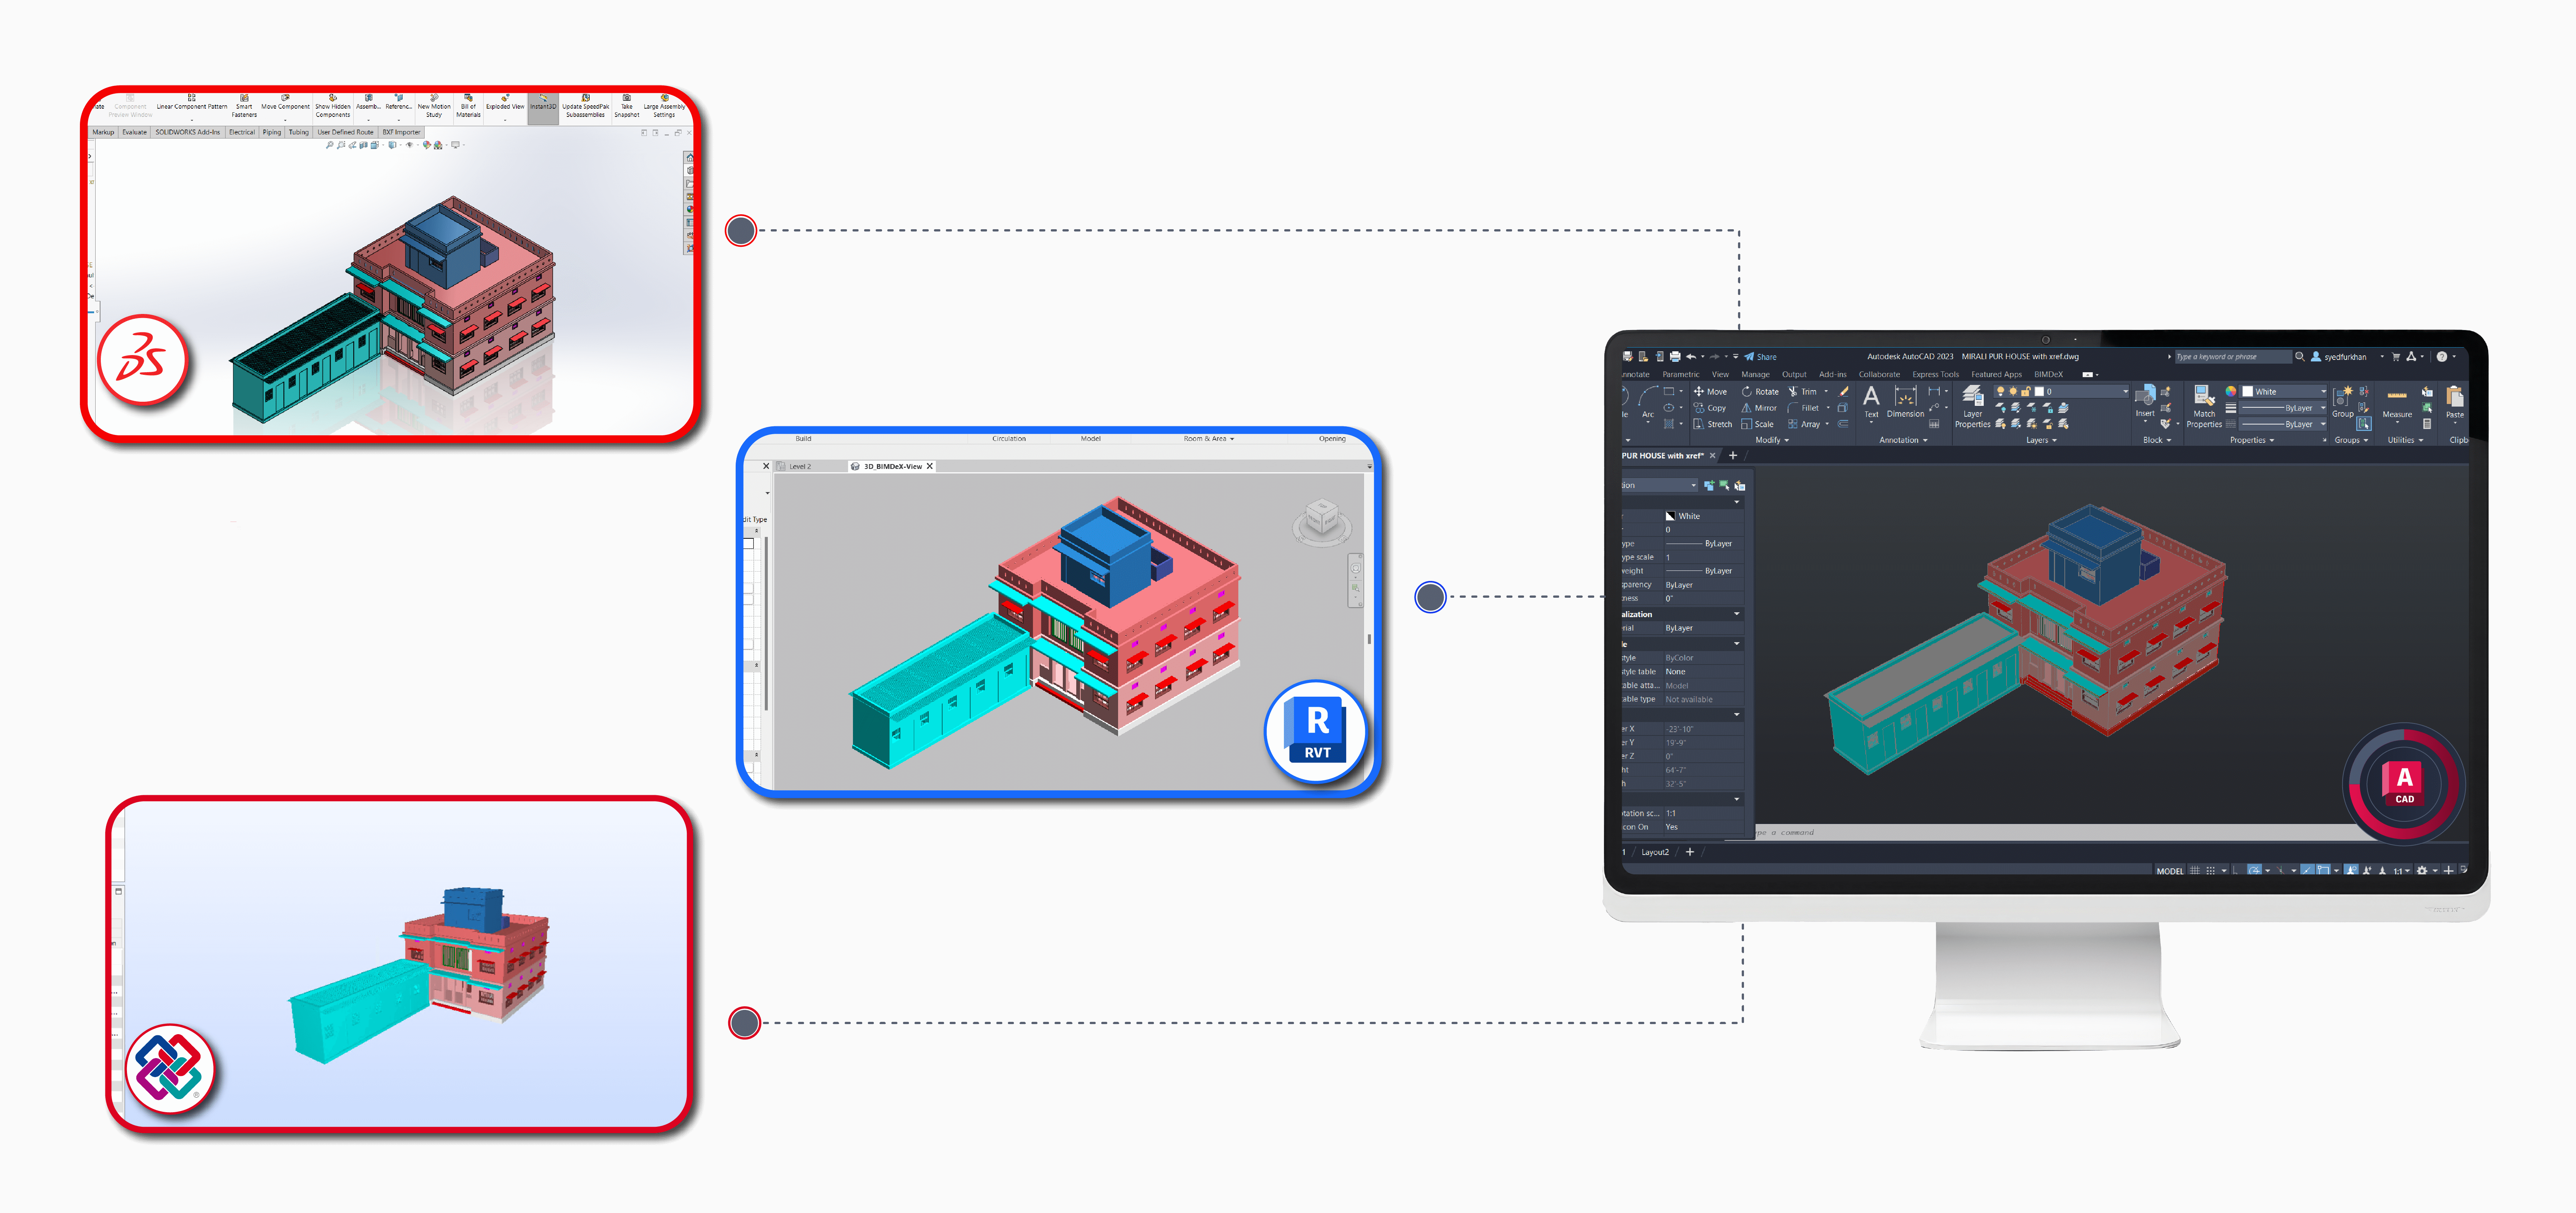Click the Array tool in AutoCAD
The image size is (2576, 1213).
pyautogui.click(x=1804, y=424)
